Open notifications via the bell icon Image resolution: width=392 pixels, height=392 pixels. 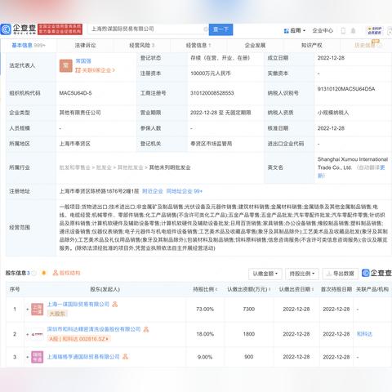(x=353, y=30)
